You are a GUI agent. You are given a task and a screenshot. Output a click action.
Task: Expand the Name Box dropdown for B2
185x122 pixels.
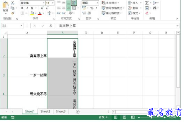21,26
